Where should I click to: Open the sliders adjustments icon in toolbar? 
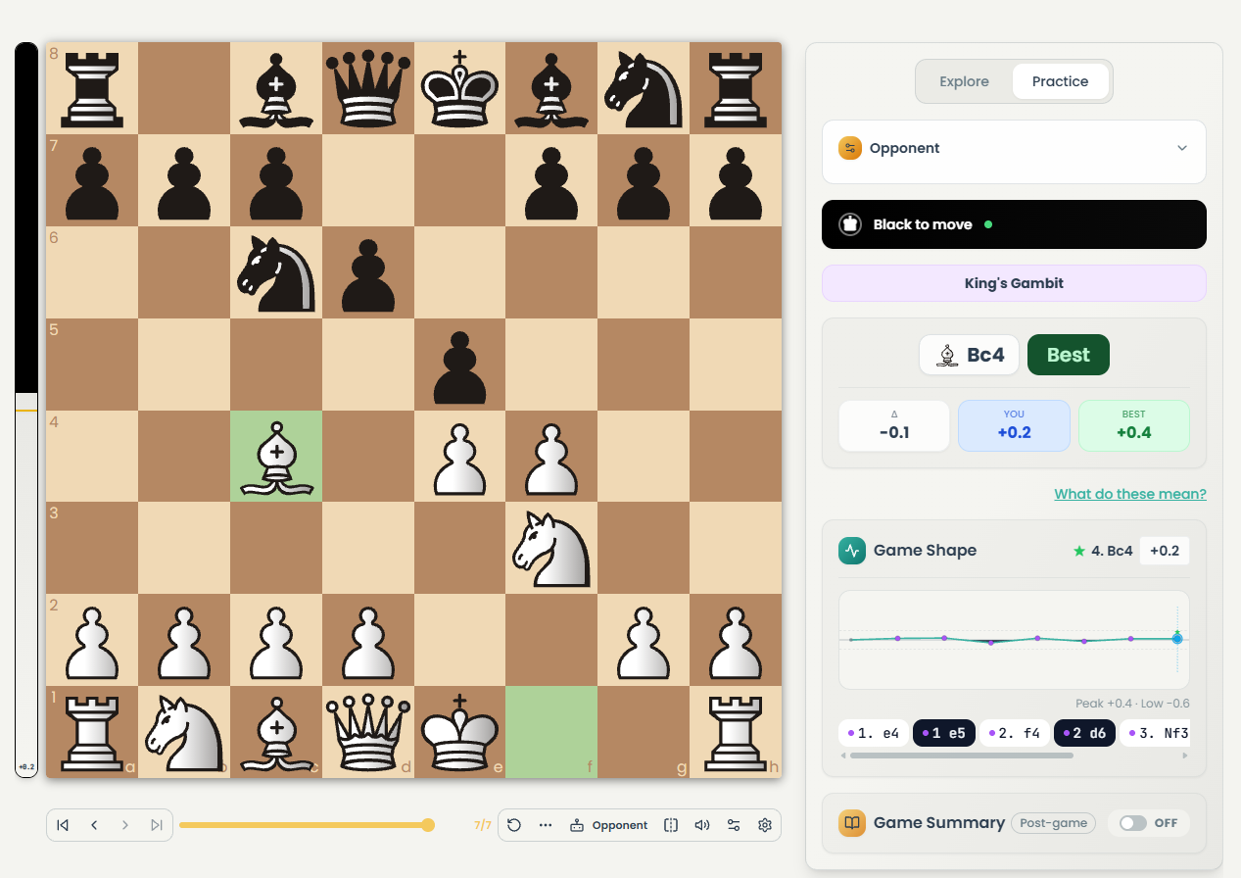[734, 825]
